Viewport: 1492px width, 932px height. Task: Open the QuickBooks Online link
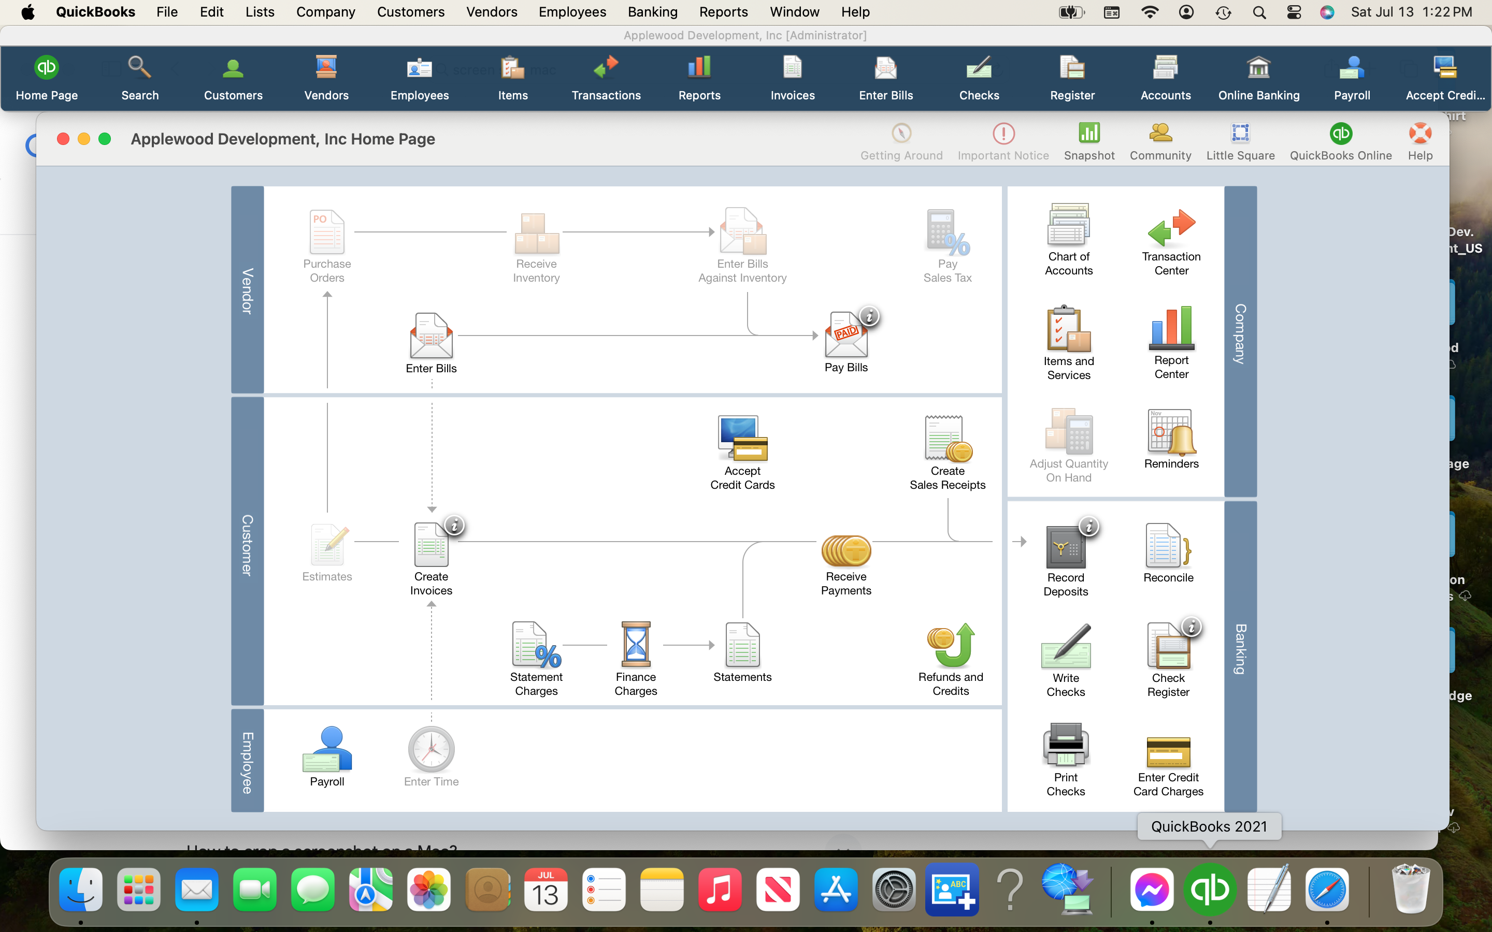[x=1340, y=141]
